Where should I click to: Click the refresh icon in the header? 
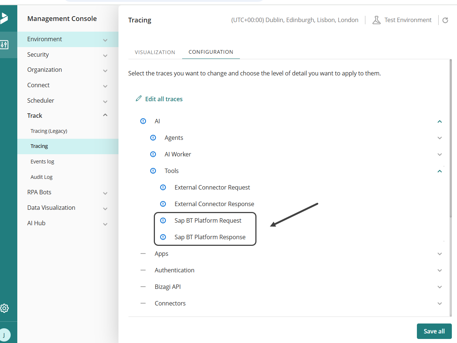[x=445, y=20]
